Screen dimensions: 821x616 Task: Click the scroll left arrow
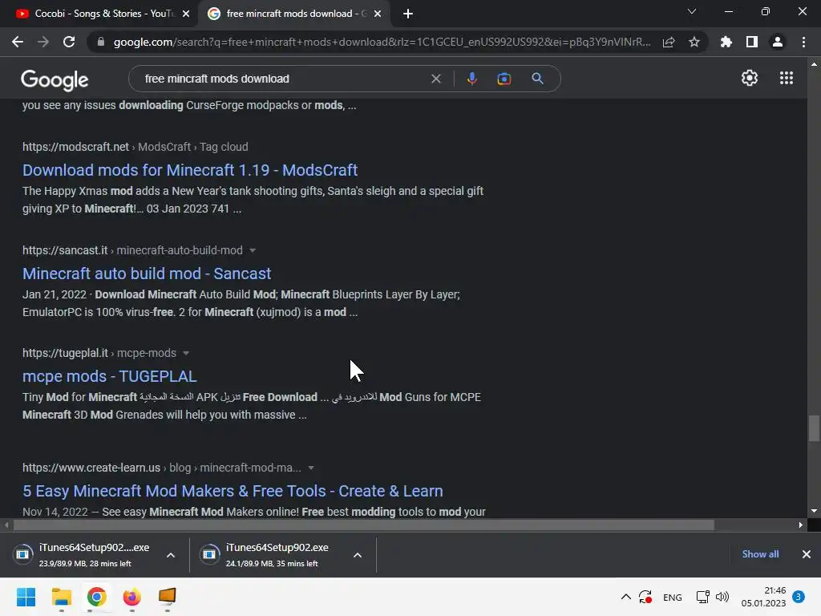[x=6, y=525]
